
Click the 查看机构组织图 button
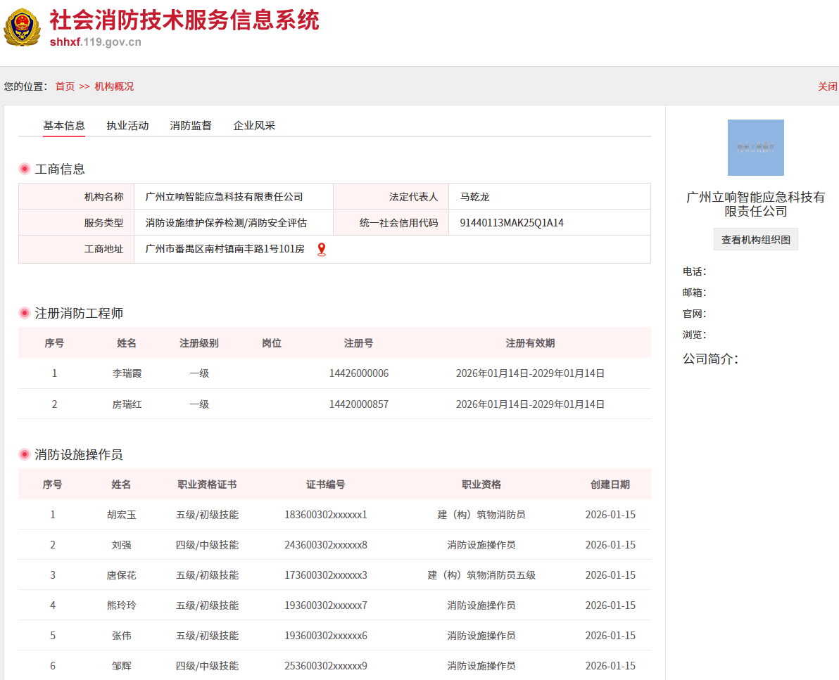point(755,240)
